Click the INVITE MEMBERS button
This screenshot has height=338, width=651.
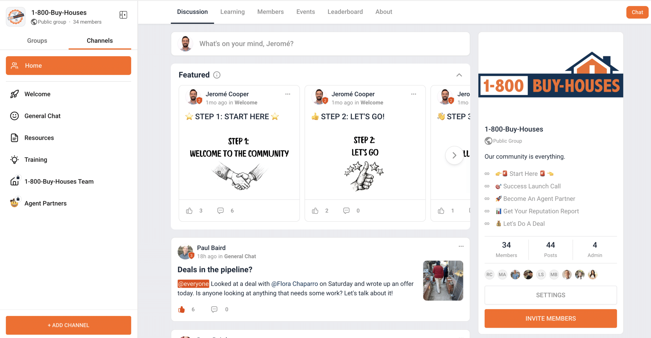[x=551, y=318]
